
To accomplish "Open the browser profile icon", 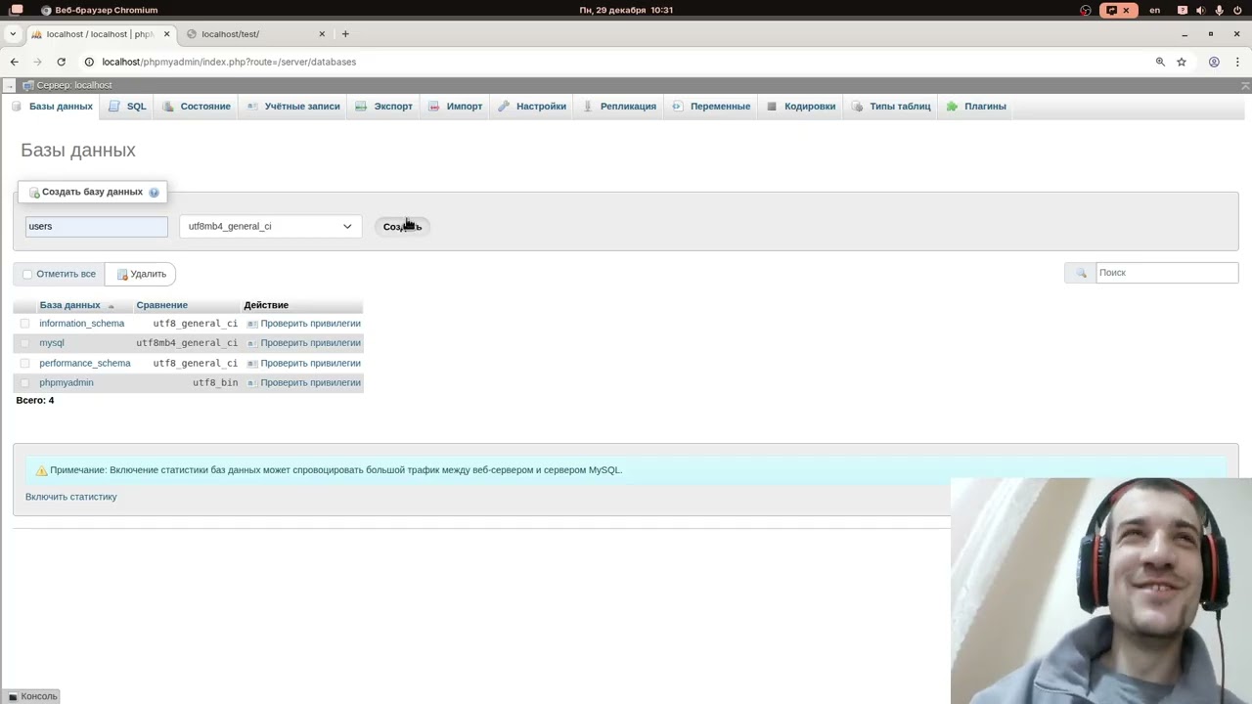I will (1214, 62).
